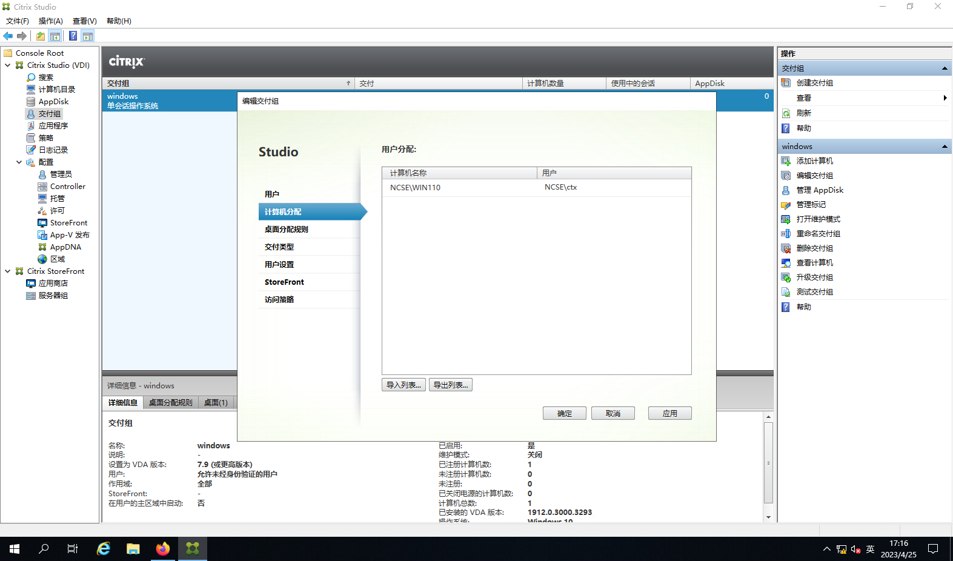953x561 pixels.
Task: Sort by the 计算机名称 column header
Action: point(459,173)
